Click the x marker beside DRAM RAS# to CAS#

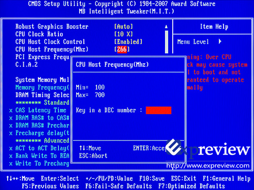click(x=11, y=118)
